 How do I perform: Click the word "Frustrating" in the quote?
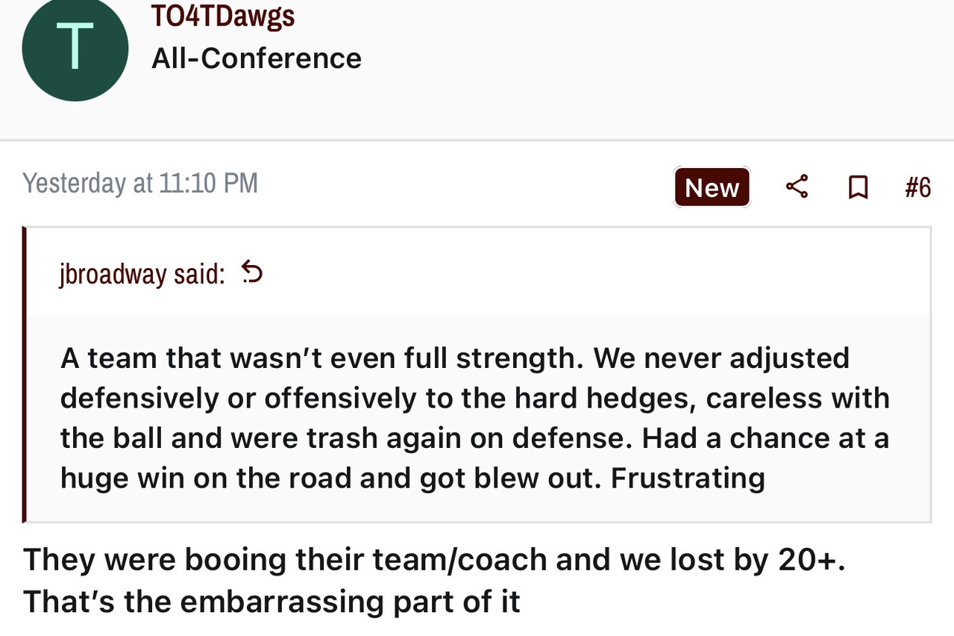coord(688,478)
